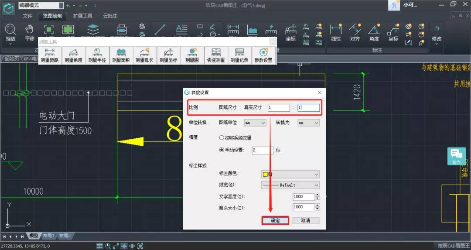
Task: Click the 对齐 aligned dimension tool
Action: click(x=355, y=32)
